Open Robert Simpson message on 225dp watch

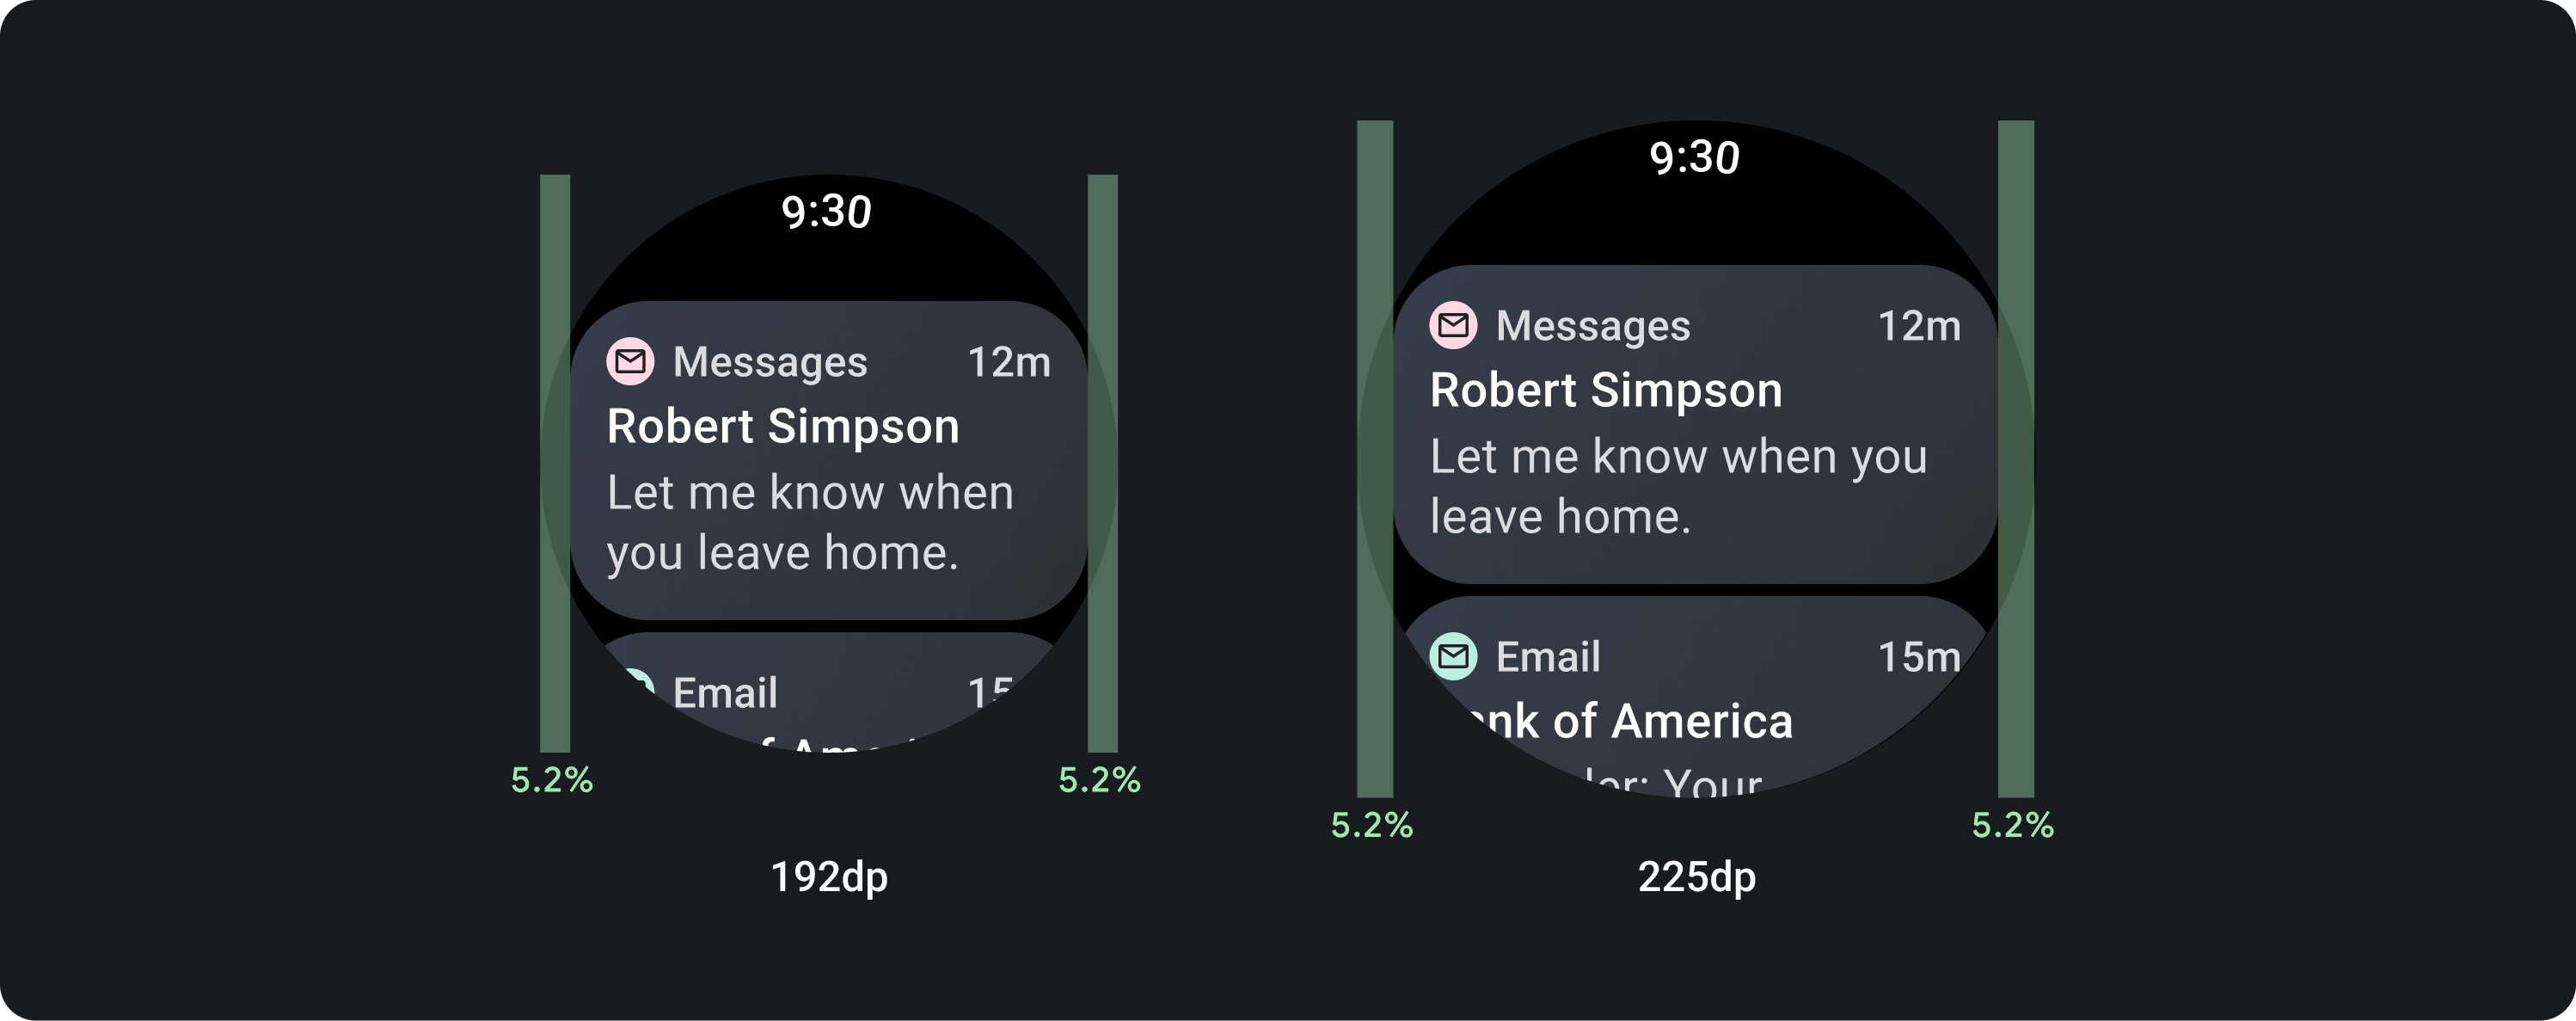click(x=1605, y=390)
